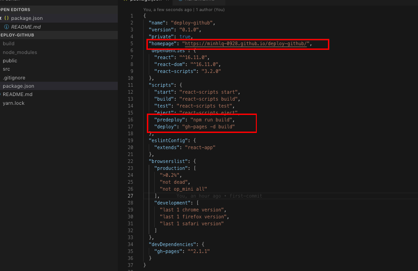Click the JSON braces icon in Open Editors
Viewport: 418px width, 271px height.
coord(6,18)
